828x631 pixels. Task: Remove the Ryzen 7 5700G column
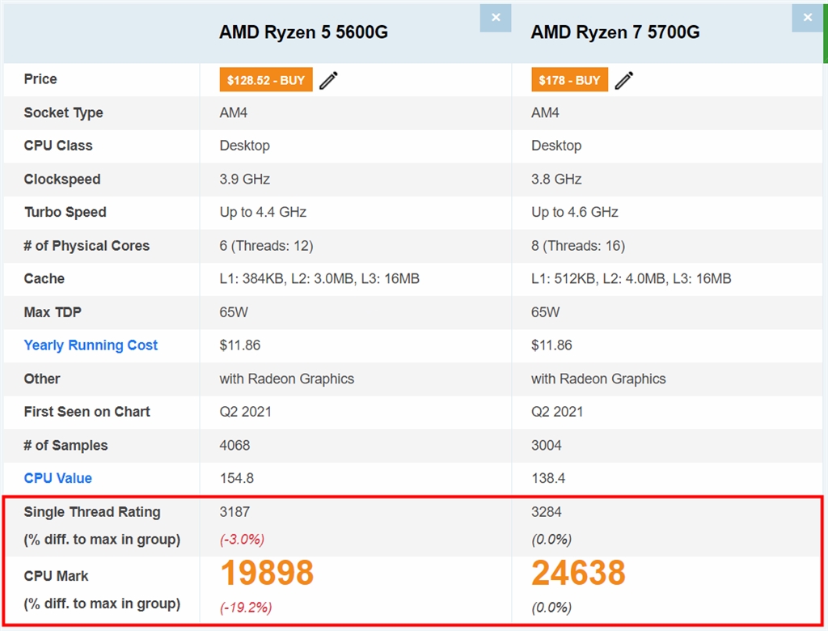pyautogui.click(x=807, y=18)
